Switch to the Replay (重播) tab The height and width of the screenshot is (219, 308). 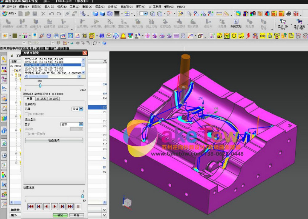[x=30, y=99]
